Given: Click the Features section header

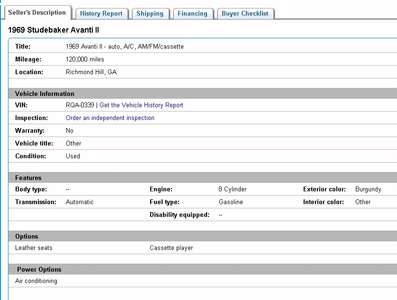Looking at the screenshot, I should [x=203, y=178].
